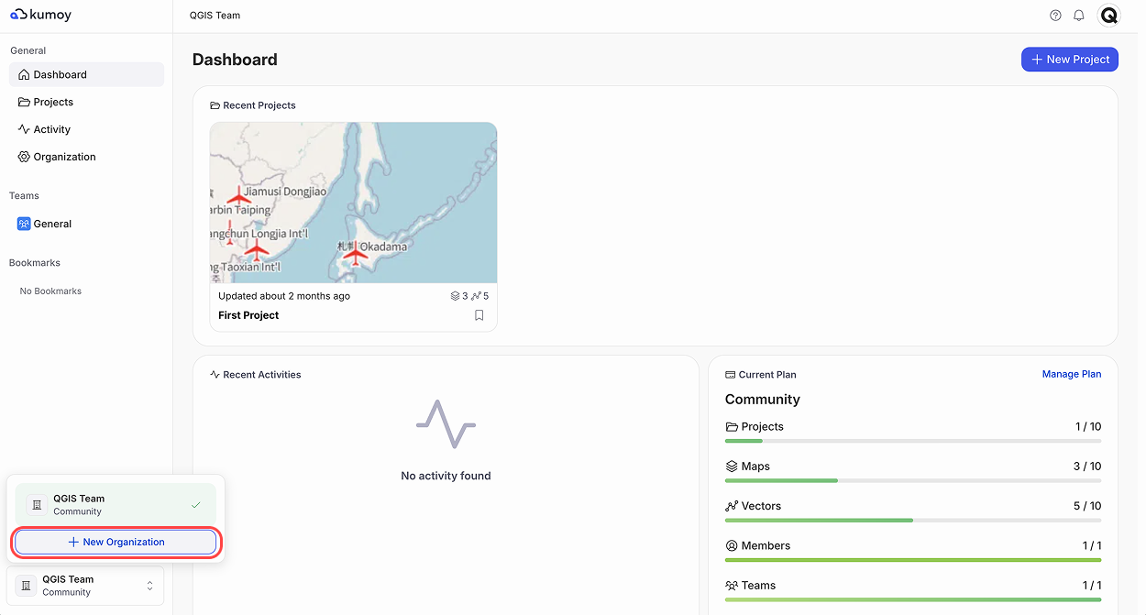Click the Projects folder icon in plan usage
Viewport: 1146px width, 615px height.
click(732, 427)
